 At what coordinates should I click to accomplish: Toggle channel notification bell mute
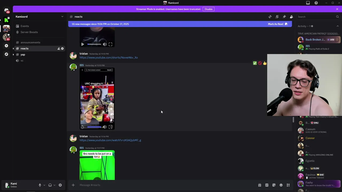[277, 17]
